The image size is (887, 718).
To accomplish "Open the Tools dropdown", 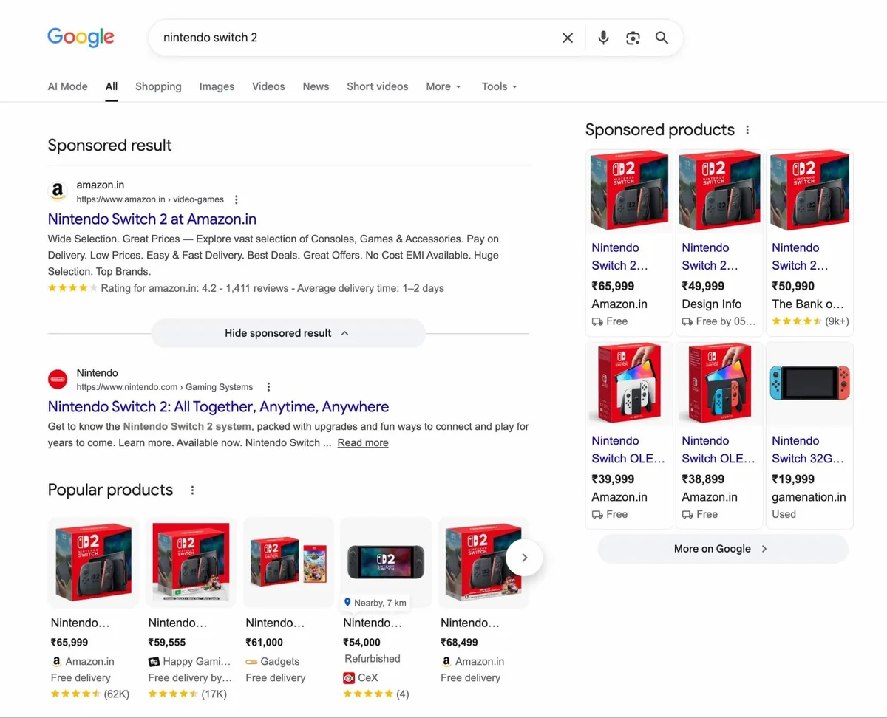I will click(x=500, y=86).
